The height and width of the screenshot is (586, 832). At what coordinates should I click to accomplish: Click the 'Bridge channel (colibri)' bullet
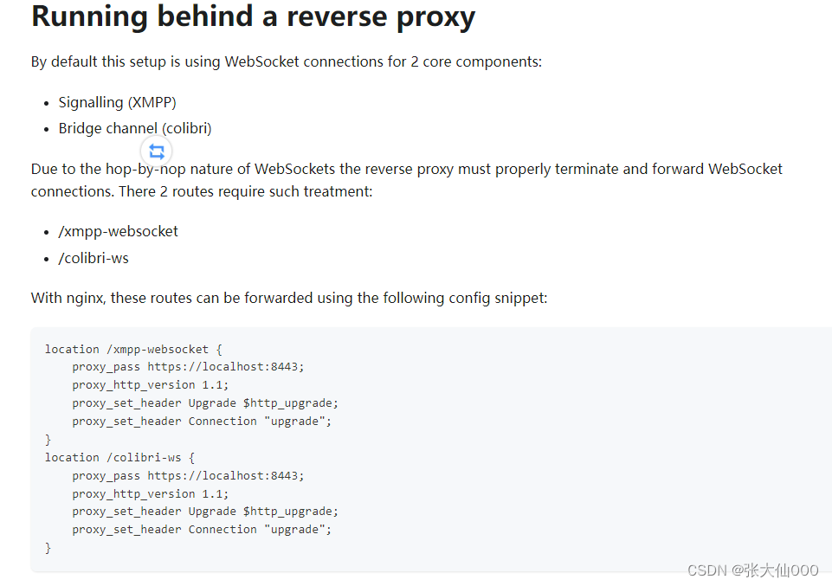coord(135,128)
